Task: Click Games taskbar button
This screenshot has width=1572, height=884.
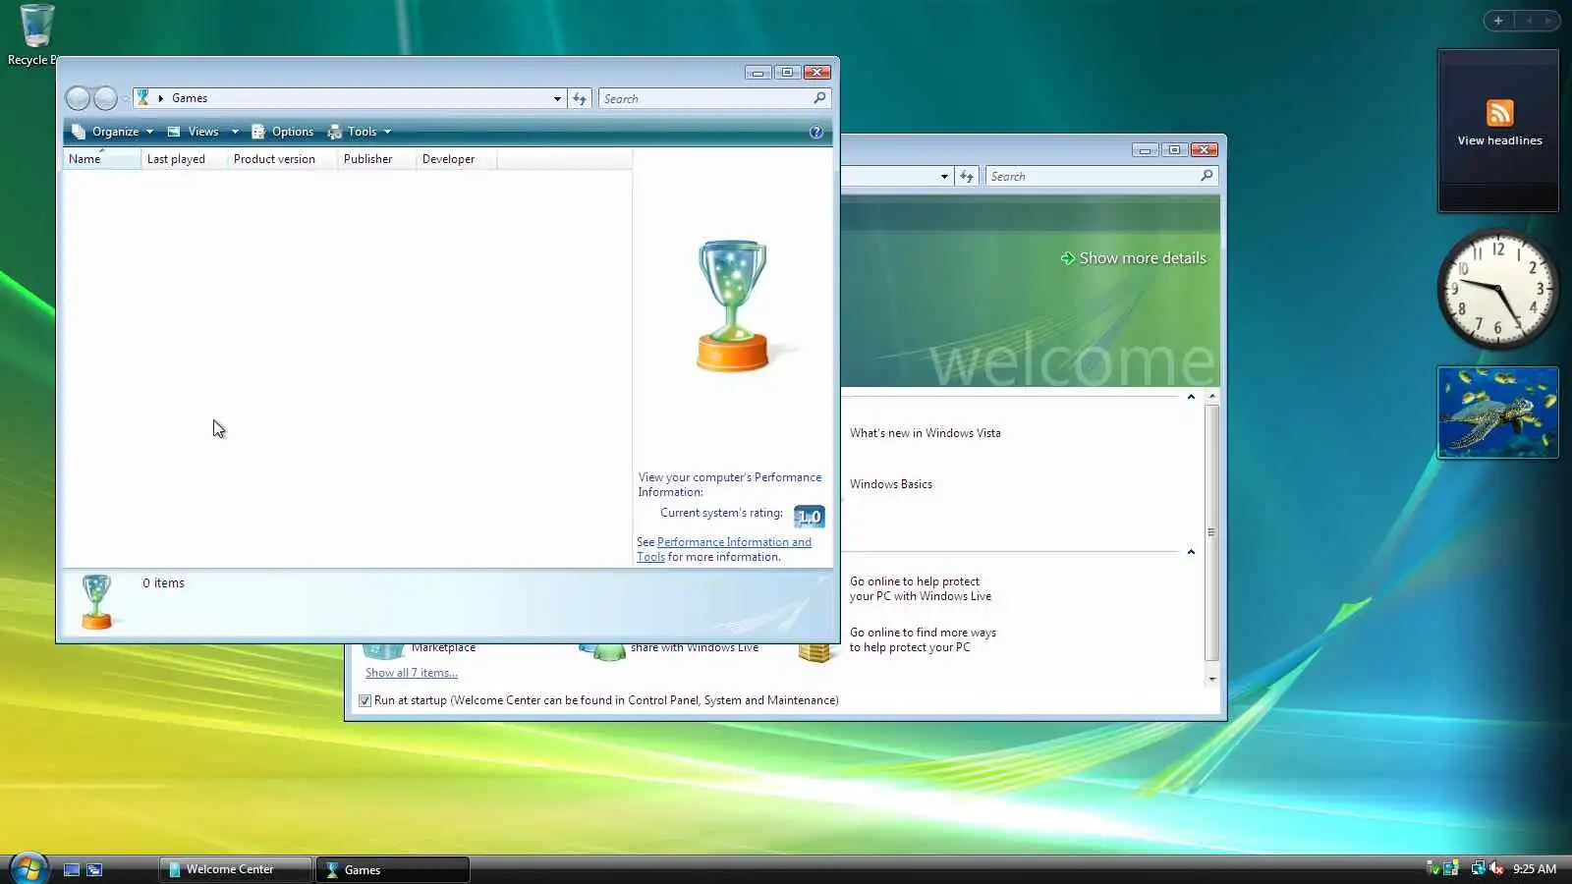Action: (x=393, y=869)
